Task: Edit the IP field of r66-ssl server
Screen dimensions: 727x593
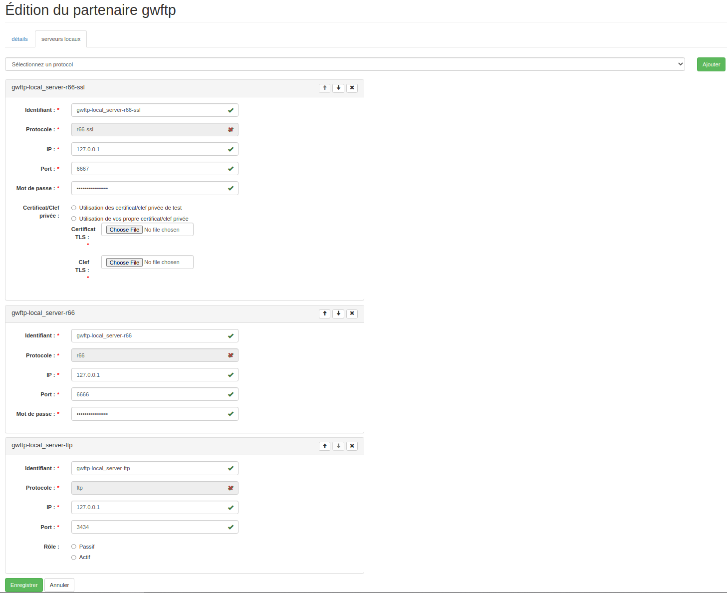Action: 155,149
